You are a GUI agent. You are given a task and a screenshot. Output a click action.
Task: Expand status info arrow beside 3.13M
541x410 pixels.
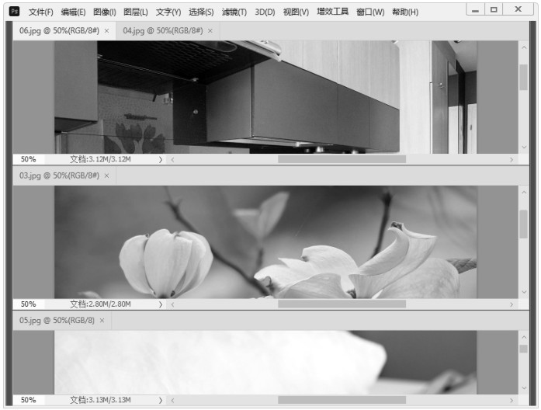pyautogui.click(x=161, y=401)
